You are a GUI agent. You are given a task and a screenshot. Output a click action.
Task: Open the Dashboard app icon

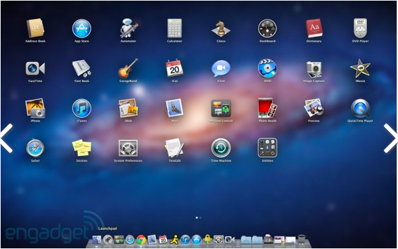point(267,28)
